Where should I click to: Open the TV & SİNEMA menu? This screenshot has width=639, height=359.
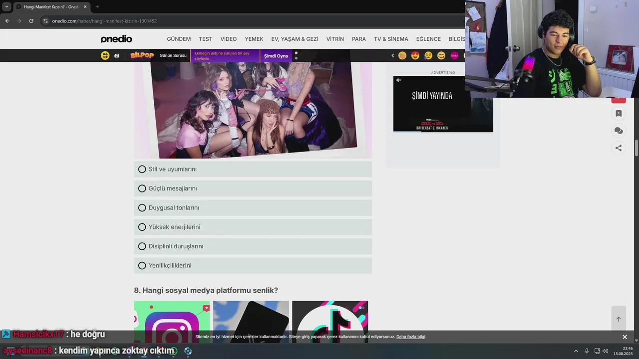pos(391,39)
